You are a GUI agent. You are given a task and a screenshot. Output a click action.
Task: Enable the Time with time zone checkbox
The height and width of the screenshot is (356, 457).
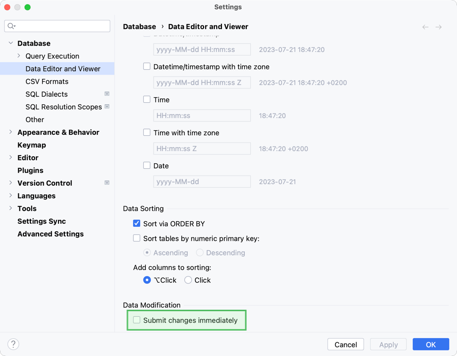point(147,133)
